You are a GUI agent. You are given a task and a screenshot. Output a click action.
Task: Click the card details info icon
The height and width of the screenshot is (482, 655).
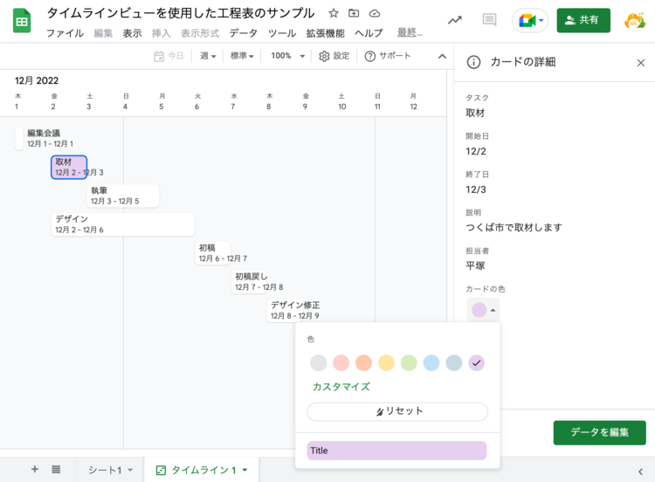click(473, 62)
